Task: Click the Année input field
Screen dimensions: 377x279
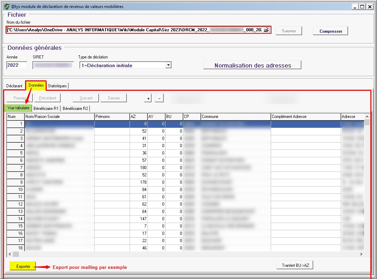Action: click(17, 65)
